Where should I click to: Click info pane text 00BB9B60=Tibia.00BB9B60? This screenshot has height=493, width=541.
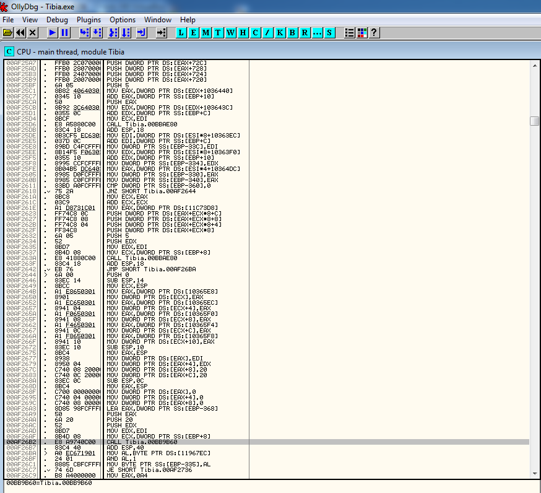tap(49, 483)
